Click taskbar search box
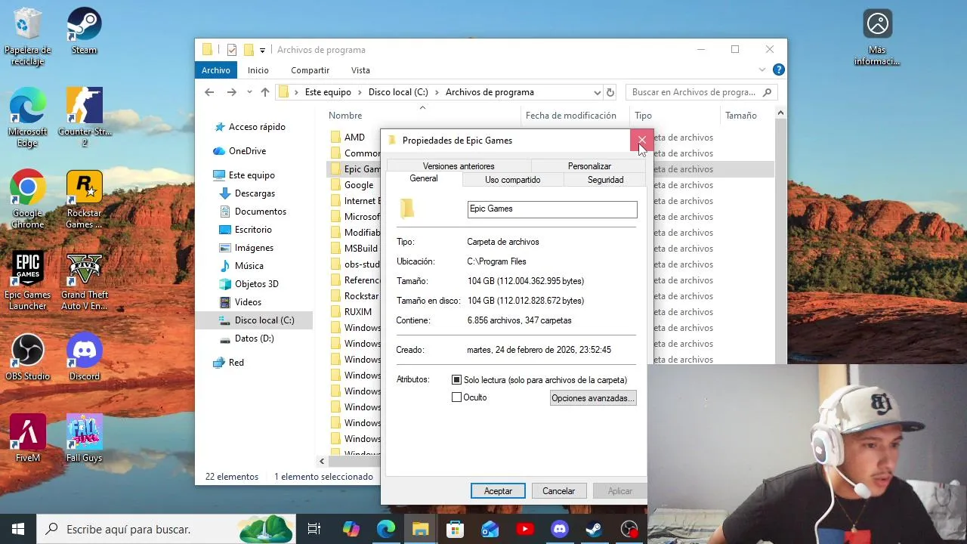The height and width of the screenshot is (544, 967). tap(166, 529)
